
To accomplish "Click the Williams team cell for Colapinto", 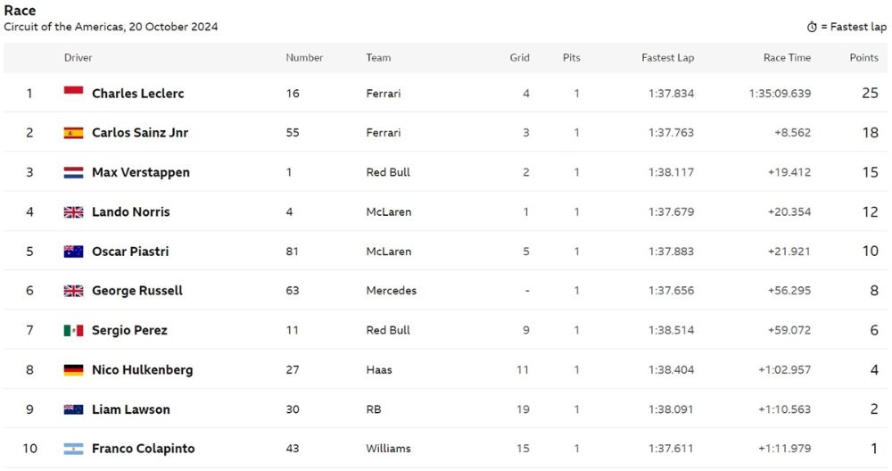I will click(x=388, y=448).
